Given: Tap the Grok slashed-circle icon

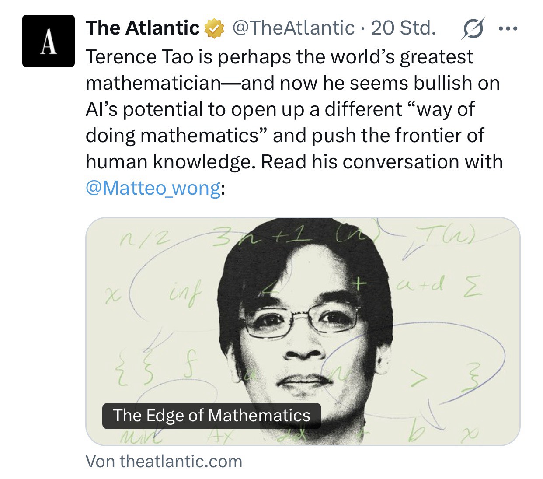Looking at the screenshot, I should (473, 29).
